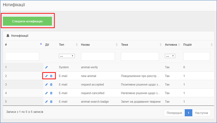Viewport: 217px width, 123px height.
Task: Click subject Повідомлення про реєстр…
Action: [140, 76]
